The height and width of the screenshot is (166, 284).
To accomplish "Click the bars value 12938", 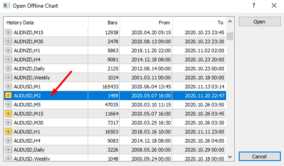I will tap(112, 32).
